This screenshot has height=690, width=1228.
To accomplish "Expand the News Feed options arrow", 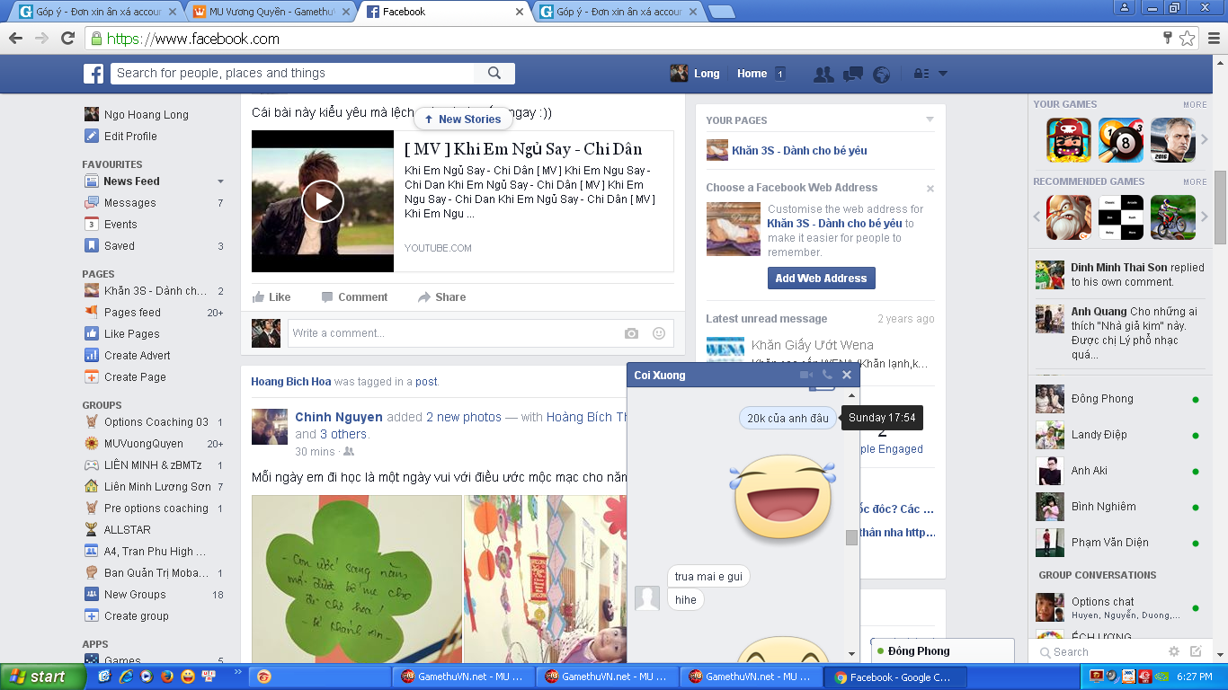I will 221,181.
